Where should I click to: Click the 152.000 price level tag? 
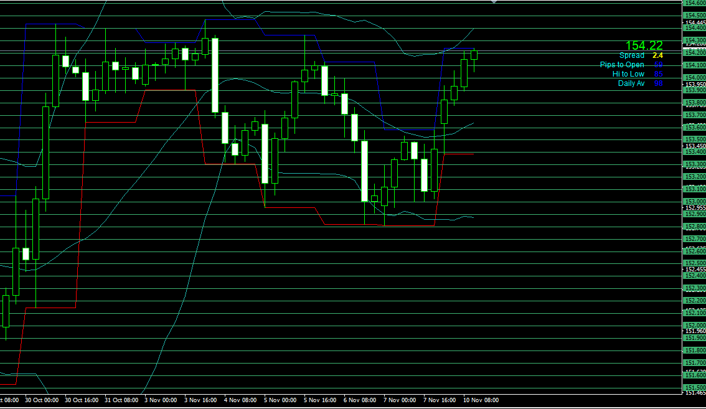click(694, 326)
